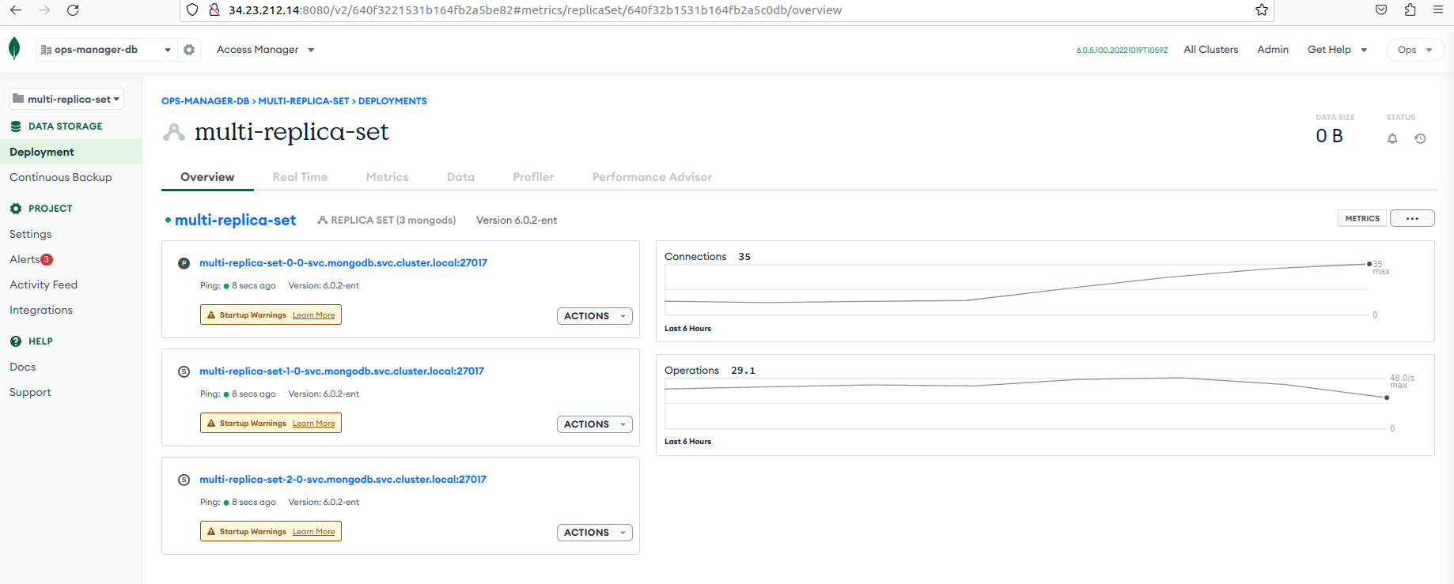Screen dimensions: 1454x584
Task: Bookmark this page with star icon
Action: pos(1262,10)
